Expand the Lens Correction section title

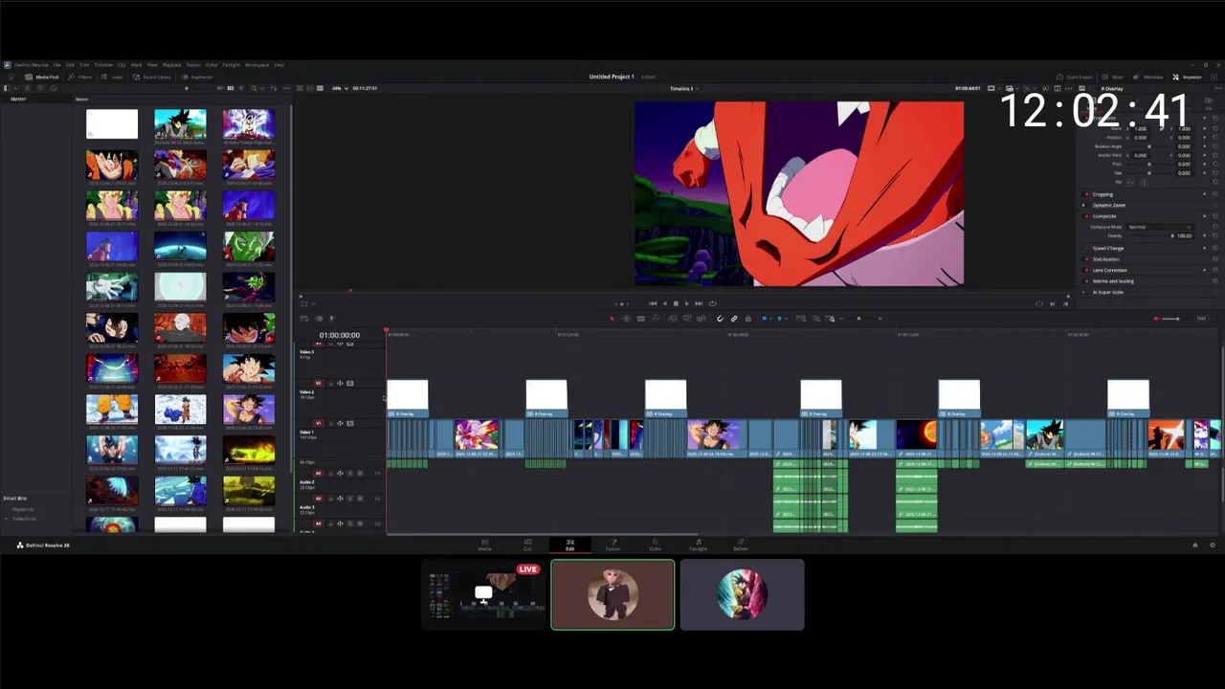pos(1110,270)
